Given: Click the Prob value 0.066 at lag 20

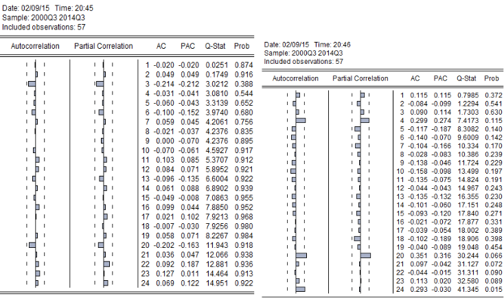Looking at the screenshot, I should click(494, 256).
